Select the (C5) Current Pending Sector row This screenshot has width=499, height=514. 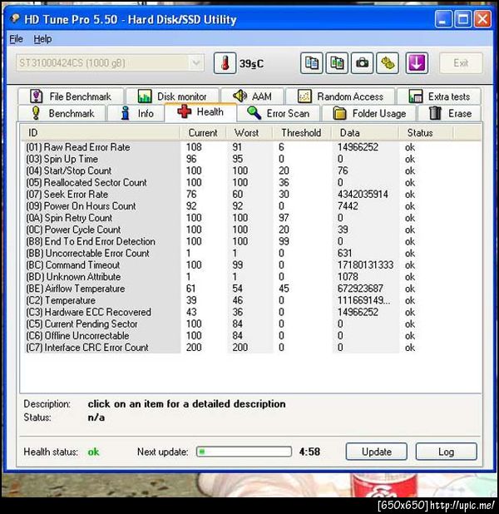251,324
